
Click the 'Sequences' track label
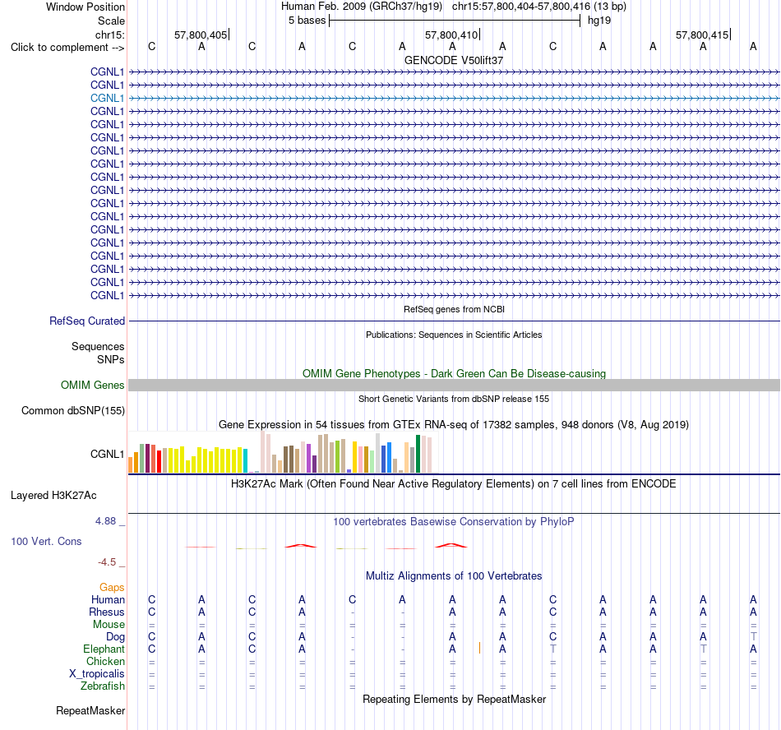(98, 347)
